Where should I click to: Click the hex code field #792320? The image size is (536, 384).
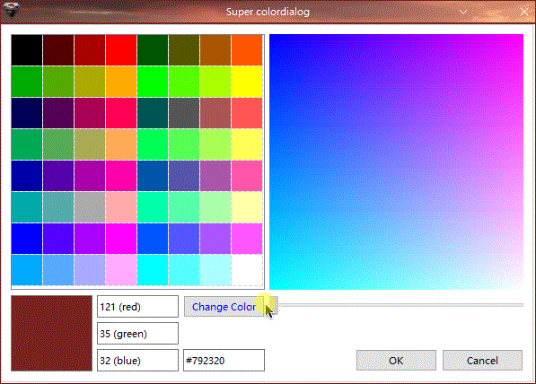click(x=224, y=360)
